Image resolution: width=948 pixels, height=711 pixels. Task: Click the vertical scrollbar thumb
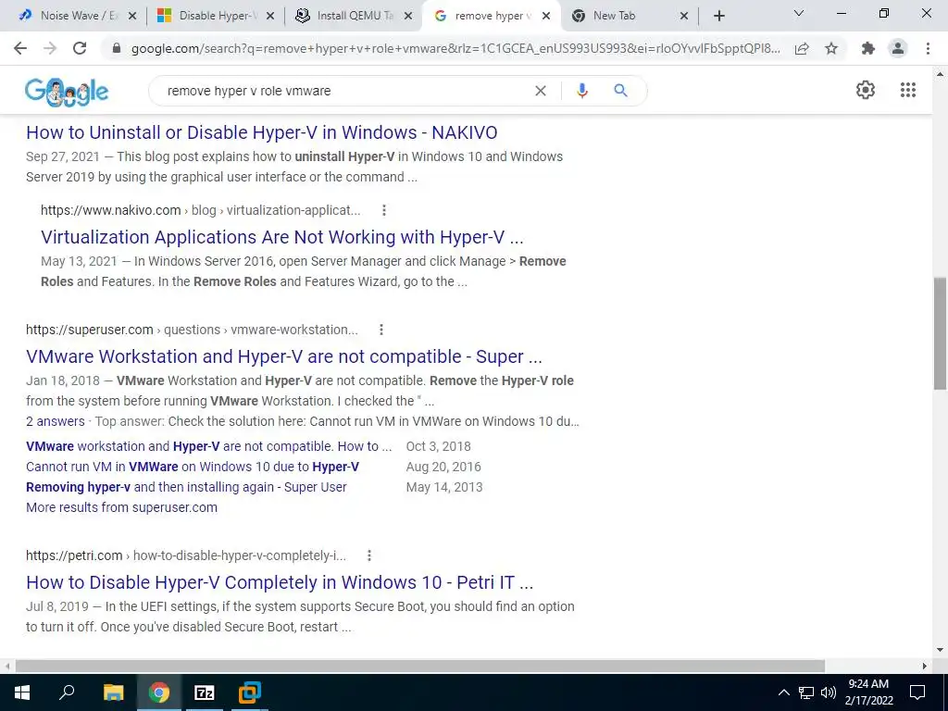pyautogui.click(x=940, y=333)
